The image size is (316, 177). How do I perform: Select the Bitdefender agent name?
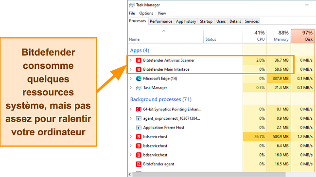click(x=158, y=164)
